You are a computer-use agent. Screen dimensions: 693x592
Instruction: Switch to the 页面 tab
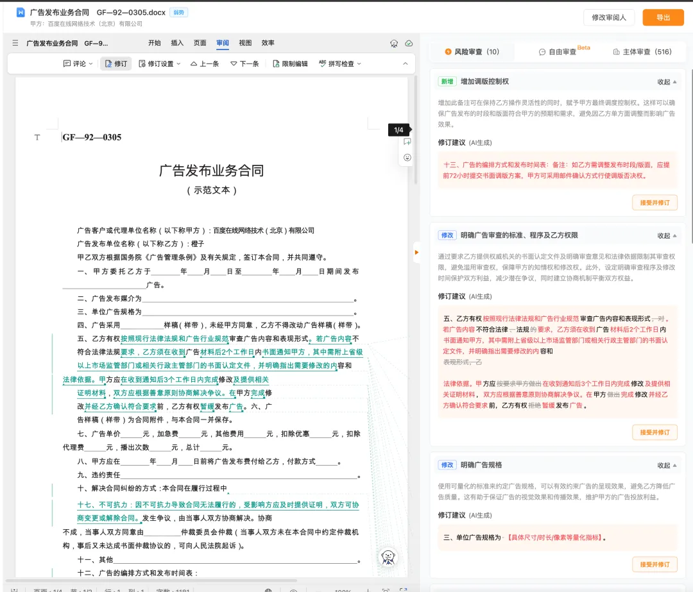pyautogui.click(x=200, y=43)
